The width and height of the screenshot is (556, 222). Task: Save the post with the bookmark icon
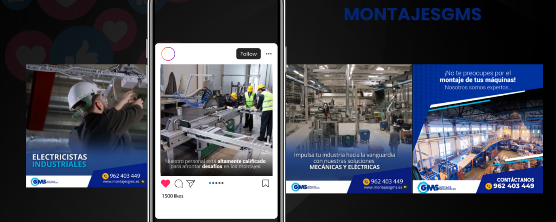point(265,184)
